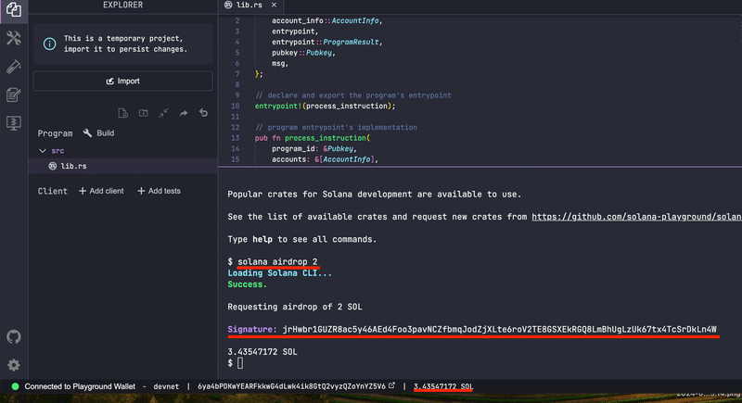The image size is (742, 403).
Task: Click the green 'Success.' terminal line
Action: pyautogui.click(x=247, y=284)
